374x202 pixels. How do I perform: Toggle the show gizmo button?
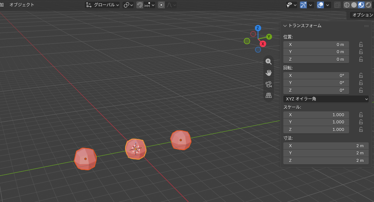coord(303,5)
